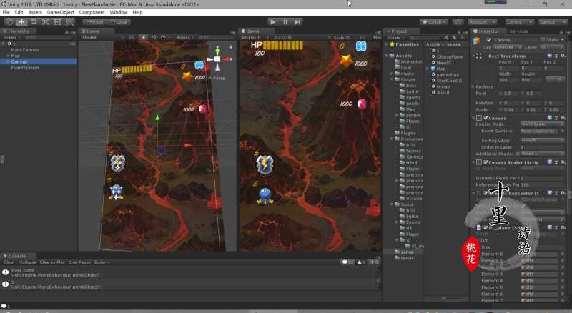The image size is (572, 313).
Task: Open the Layers dropdown in toolbar
Action: click(518, 22)
